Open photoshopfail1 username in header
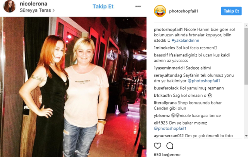Screen dimensions: 248x157 coord(183,11)
